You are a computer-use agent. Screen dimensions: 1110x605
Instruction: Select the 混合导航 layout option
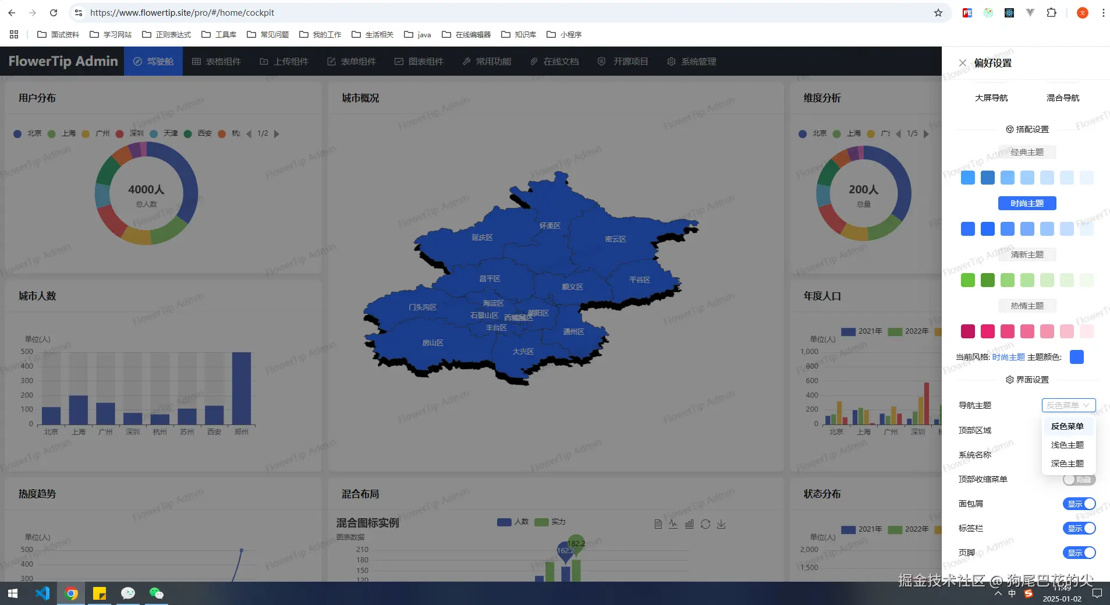pos(1063,98)
